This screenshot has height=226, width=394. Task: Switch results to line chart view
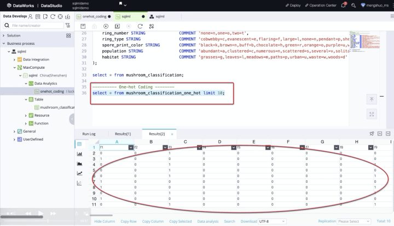(x=80, y=173)
